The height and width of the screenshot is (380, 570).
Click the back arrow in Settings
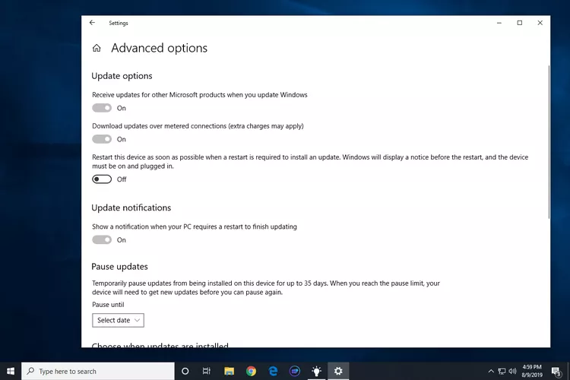click(x=92, y=24)
